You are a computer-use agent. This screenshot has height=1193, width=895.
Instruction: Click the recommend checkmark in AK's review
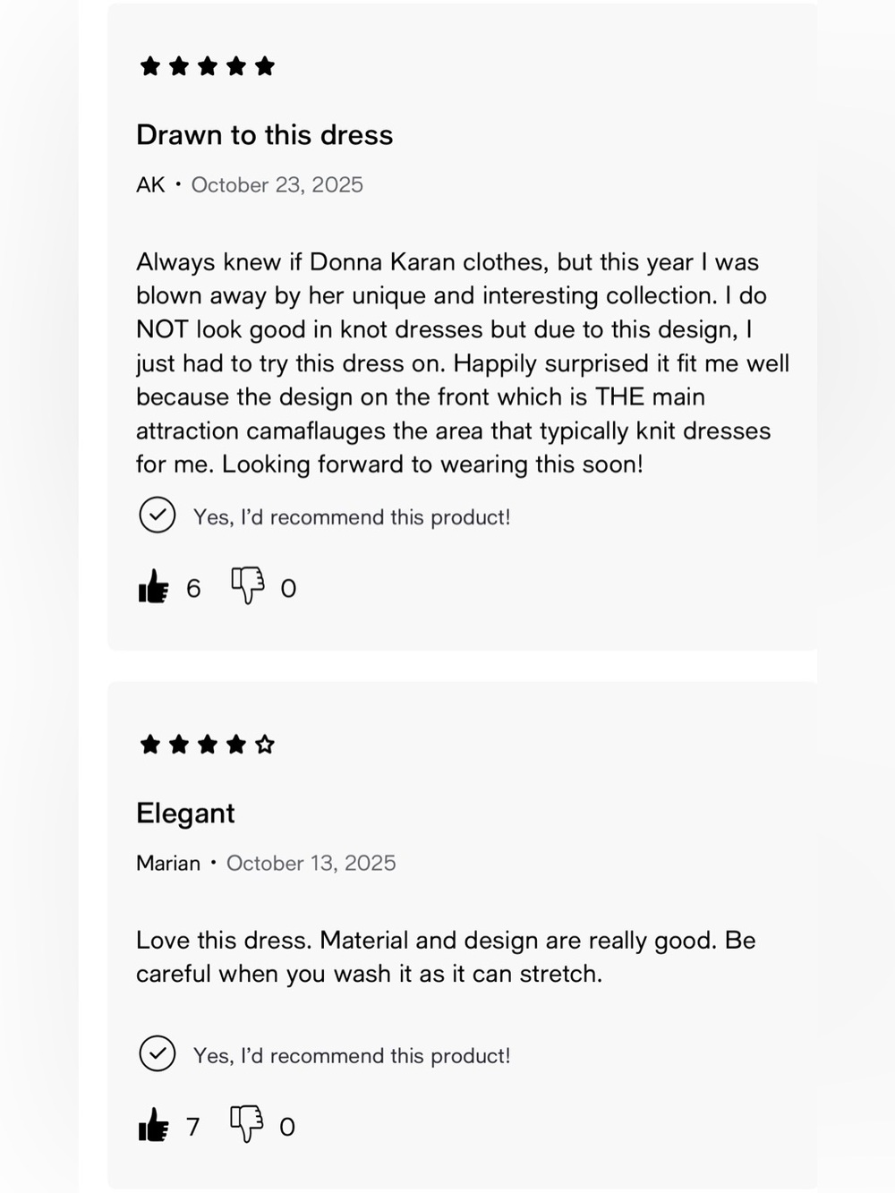[x=158, y=516]
